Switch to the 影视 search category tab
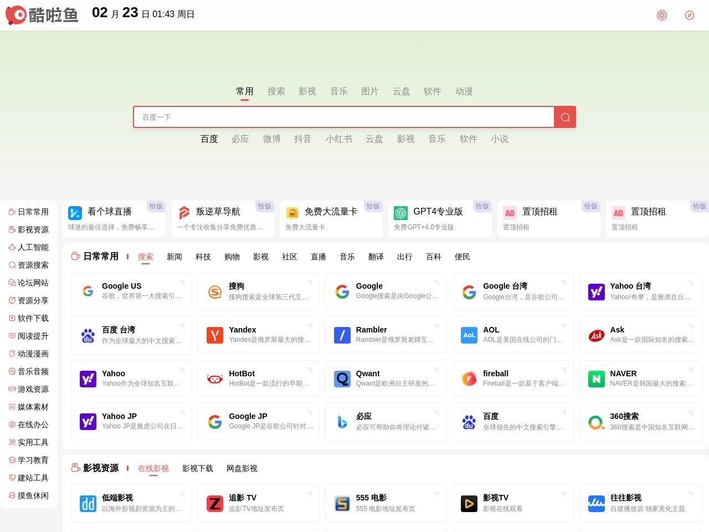 pyautogui.click(x=307, y=91)
